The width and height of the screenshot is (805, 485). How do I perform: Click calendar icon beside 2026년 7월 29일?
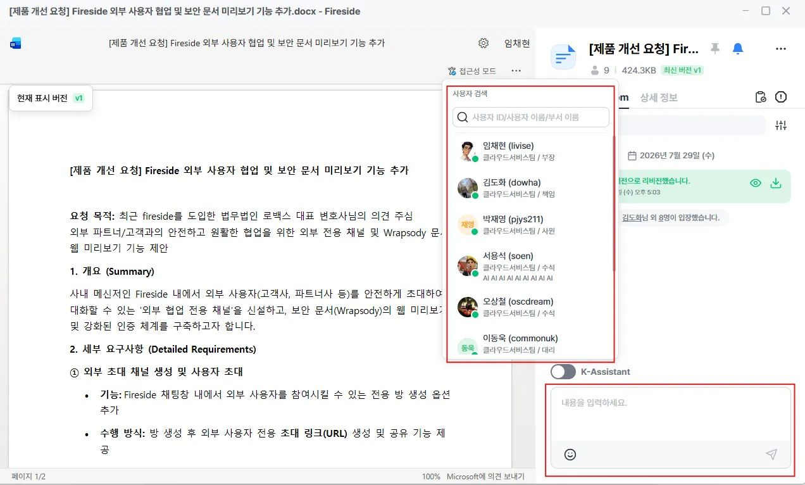point(632,155)
